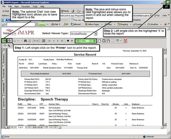Click the Disk icon to save the report
The width and height of the screenshot is (171, 139).
click(5, 41)
